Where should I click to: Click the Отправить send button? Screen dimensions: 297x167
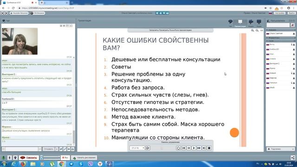click(x=49, y=149)
